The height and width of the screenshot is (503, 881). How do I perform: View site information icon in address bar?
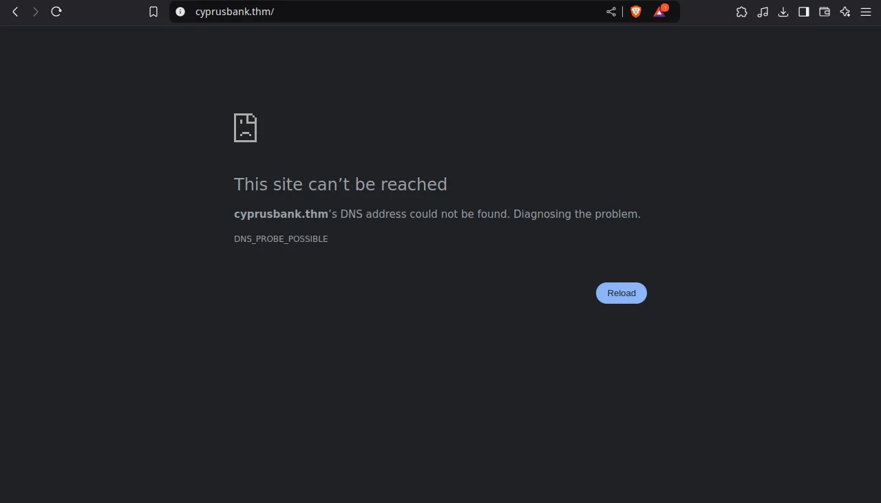[x=180, y=12]
